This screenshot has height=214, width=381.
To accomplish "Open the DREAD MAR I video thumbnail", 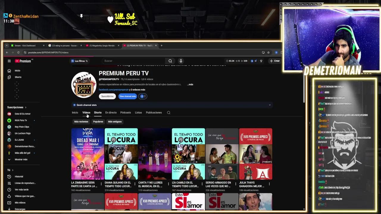I will (88, 154).
